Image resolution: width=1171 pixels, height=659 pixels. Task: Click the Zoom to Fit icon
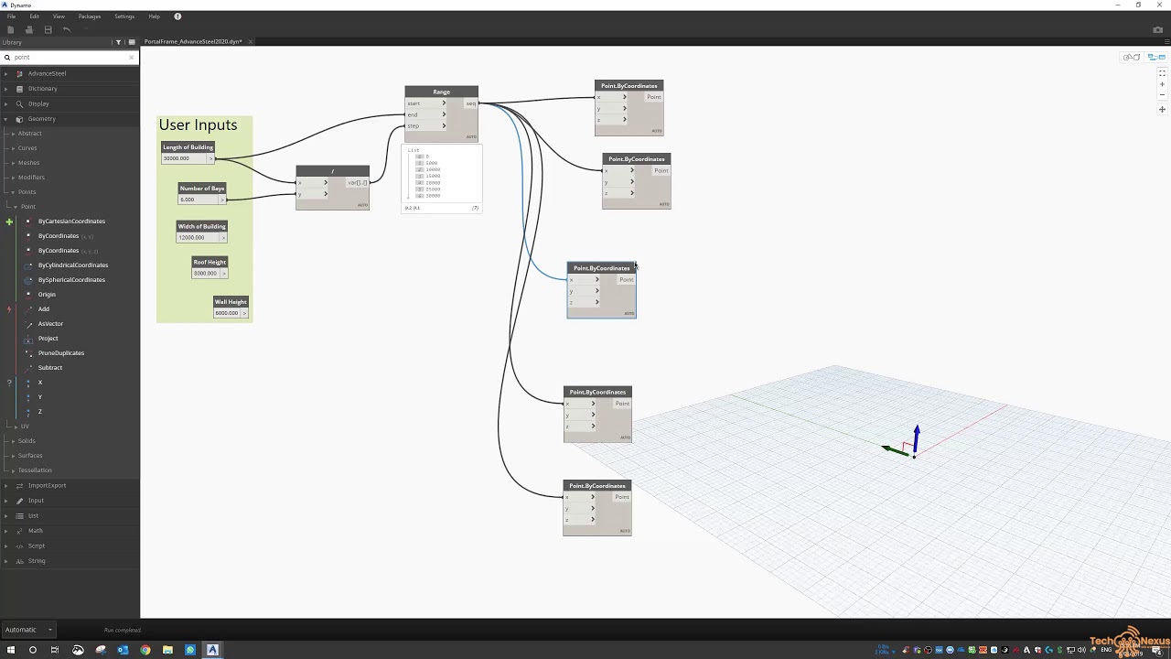click(x=1162, y=73)
